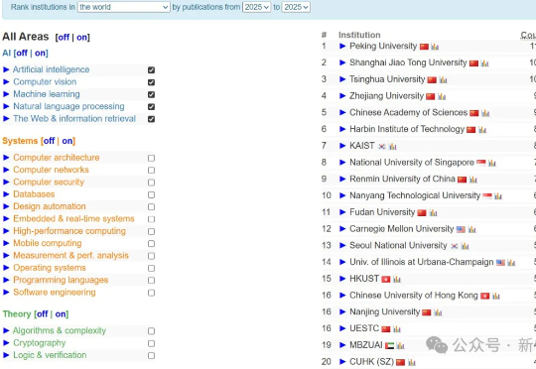Open the region dropdown showing 'the world'
Viewport: 536px width, 369px height.
tap(124, 7)
